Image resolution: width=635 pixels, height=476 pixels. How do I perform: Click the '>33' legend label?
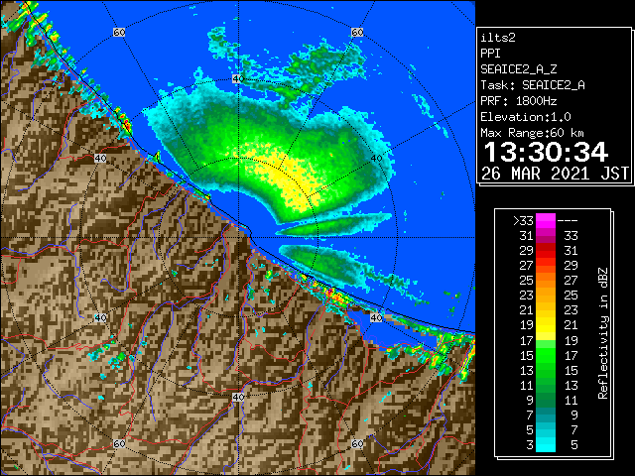523,220
